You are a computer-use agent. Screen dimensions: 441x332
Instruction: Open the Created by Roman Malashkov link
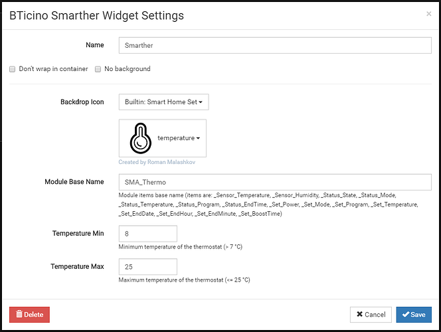pyautogui.click(x=157, y=162)
